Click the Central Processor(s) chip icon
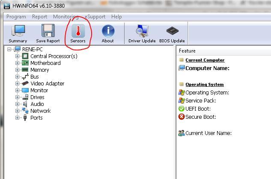This screenshot has height=179, width=271. click(25, 56)
